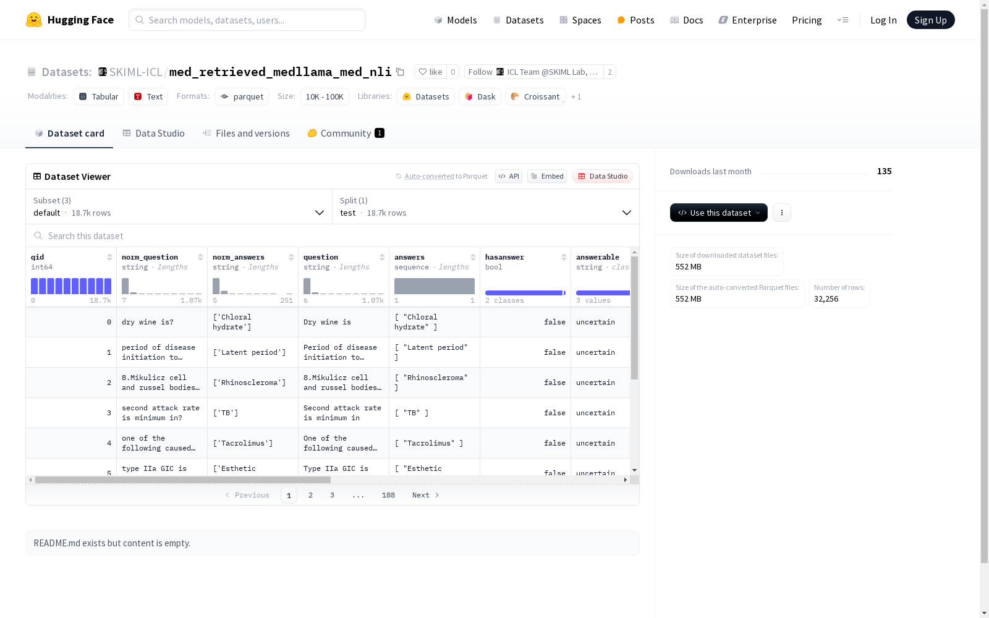Click the ['Rhinoscleroma'] norm_answers cell
Viewport: 989px width, 618px height.
pos(253,383)
